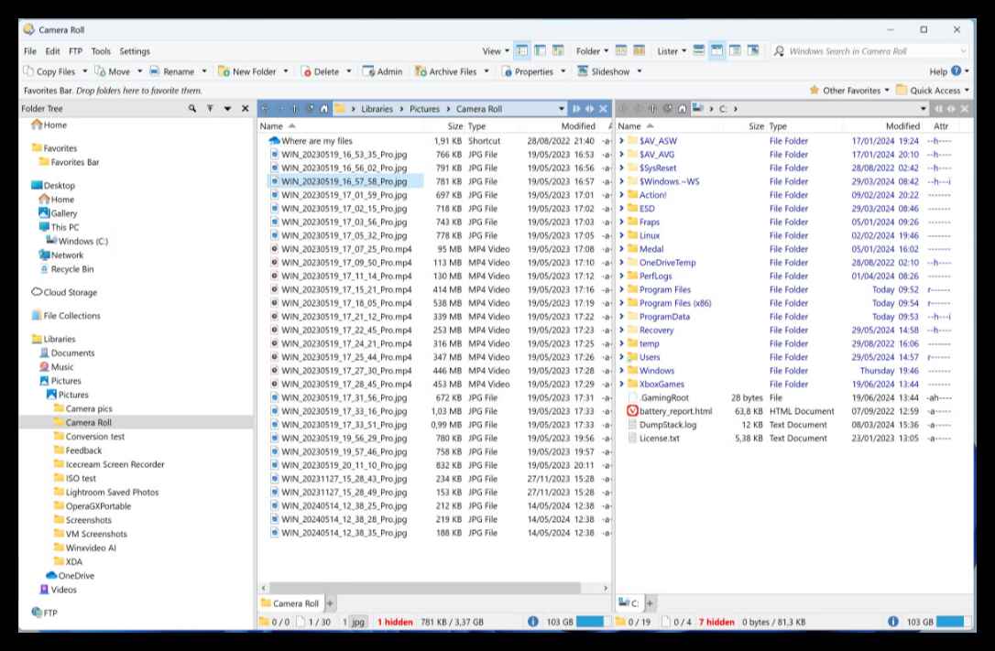Click the Archive Files button
The height and width of the screenshot is (651, 995).
point(446,71)
